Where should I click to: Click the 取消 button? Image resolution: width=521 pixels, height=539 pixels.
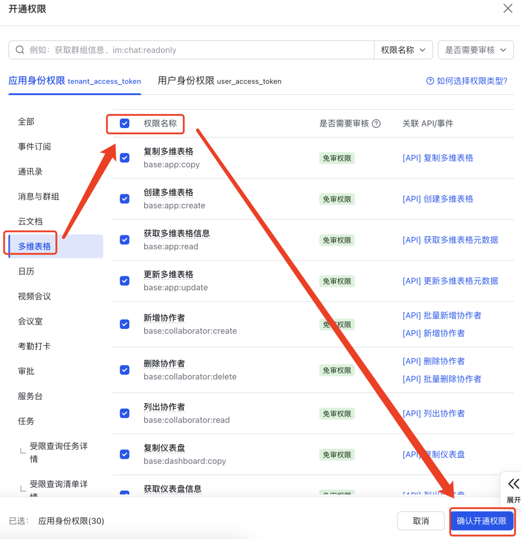[x=421, y=521]
